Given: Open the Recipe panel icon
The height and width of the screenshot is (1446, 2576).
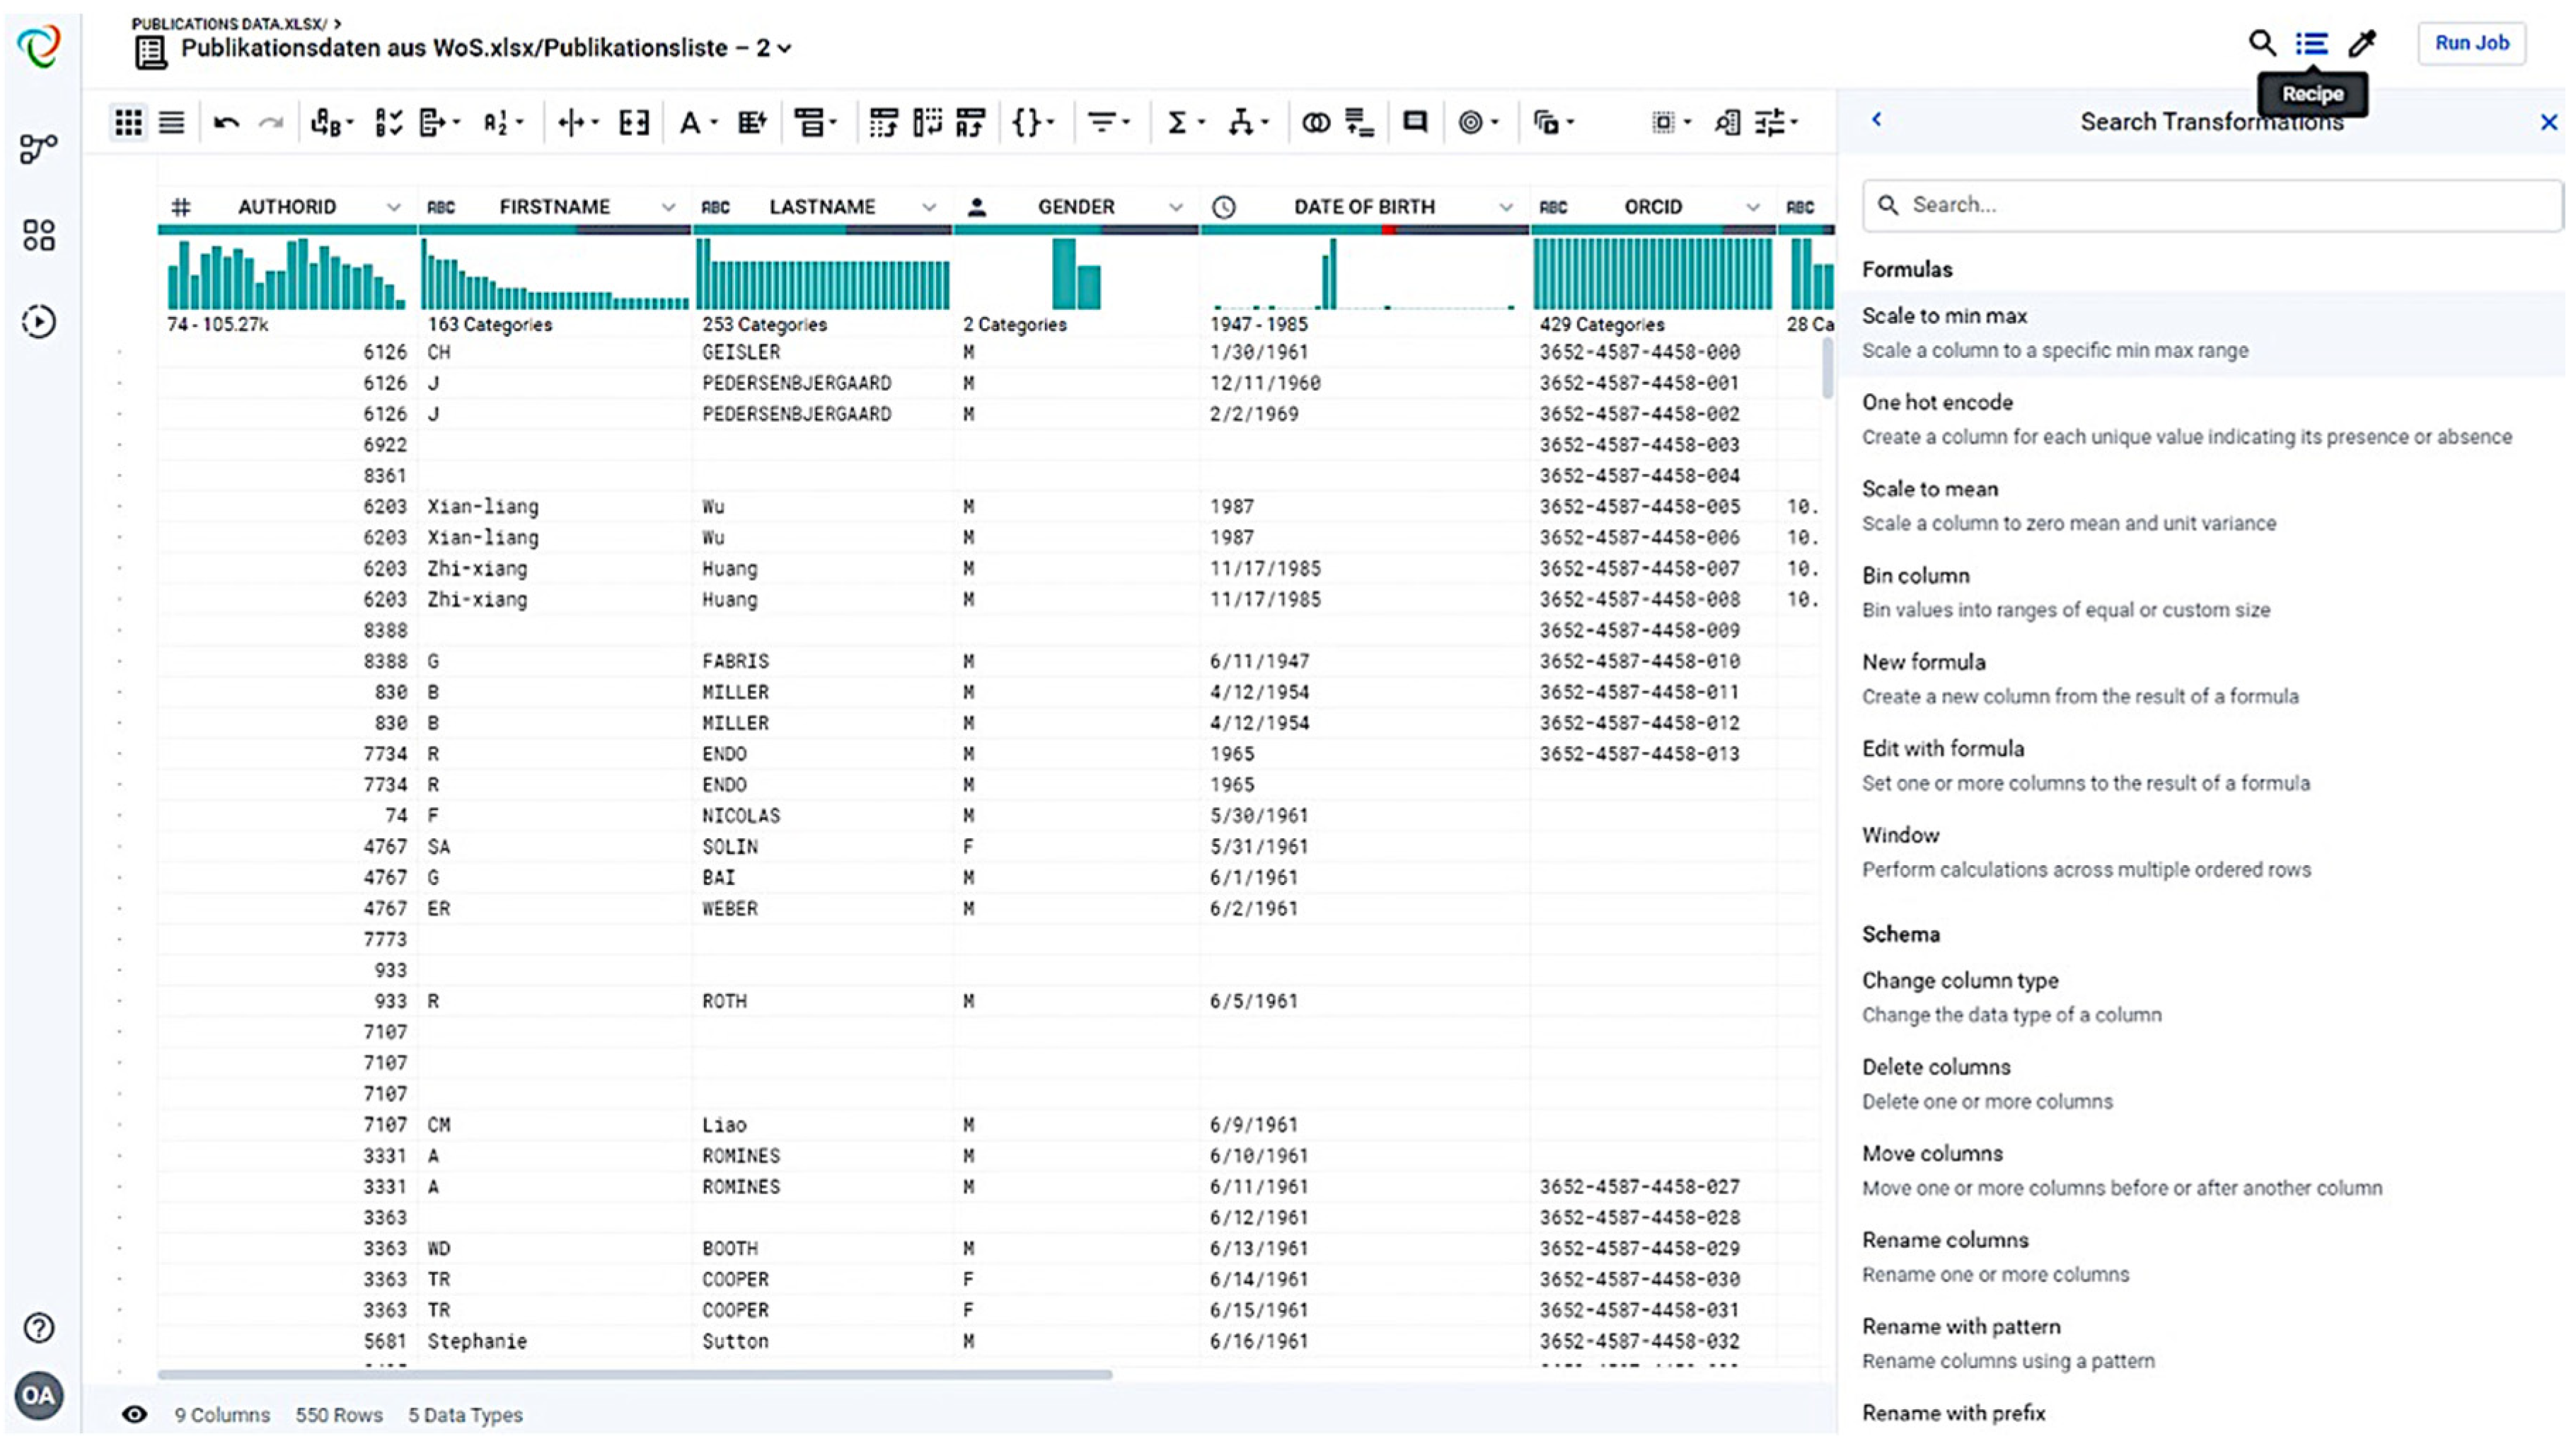Looking at the screenshot, I should 2311,43.
